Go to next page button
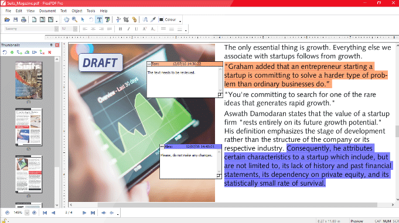 point(84,213)
